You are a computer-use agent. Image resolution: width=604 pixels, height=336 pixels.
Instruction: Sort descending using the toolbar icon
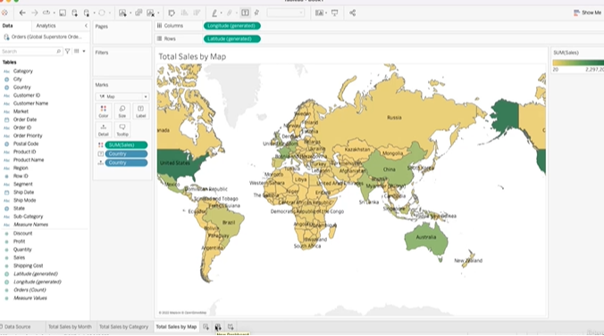(x=197, y=13)
